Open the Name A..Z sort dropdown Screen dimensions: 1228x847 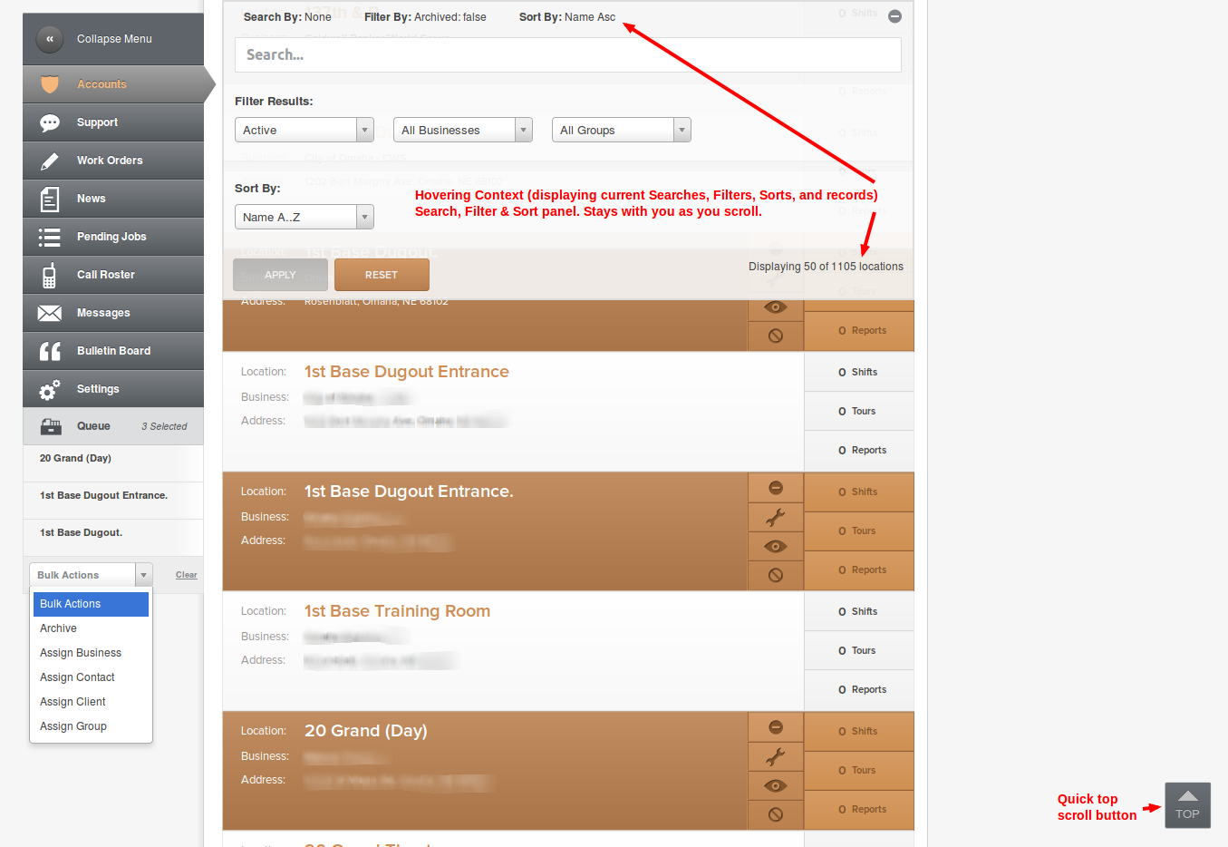click(305, 217)
